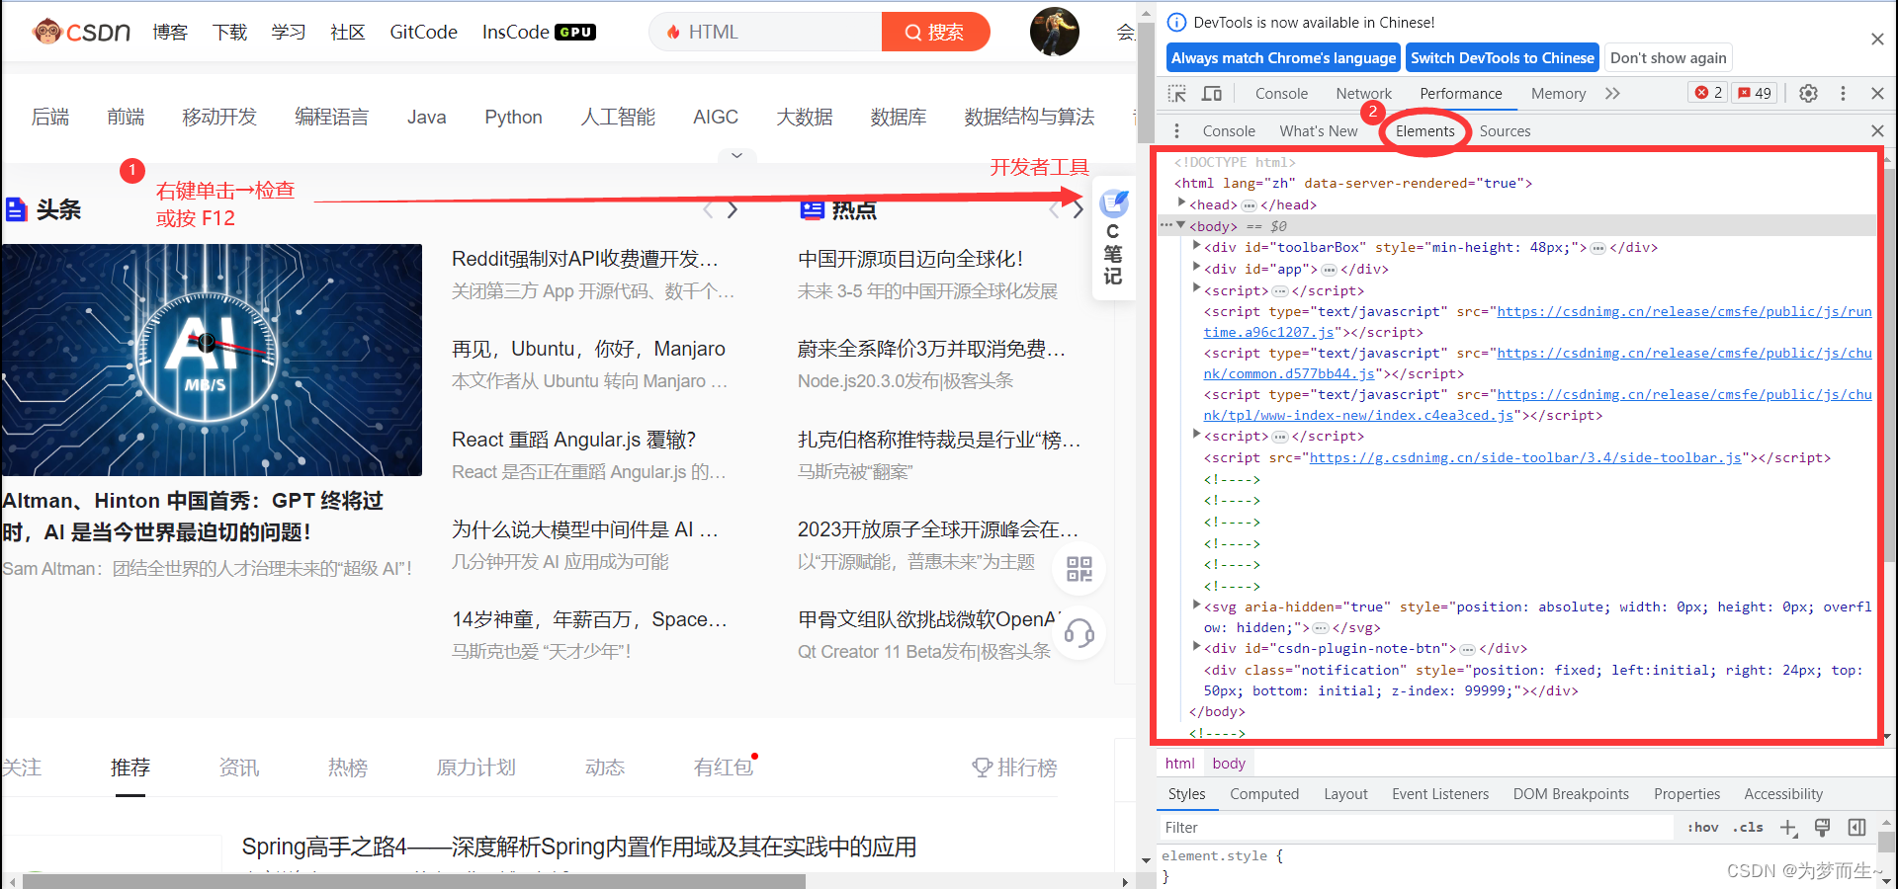
Task: Select the 人工智能 category tab
Action: pos(618,117)
